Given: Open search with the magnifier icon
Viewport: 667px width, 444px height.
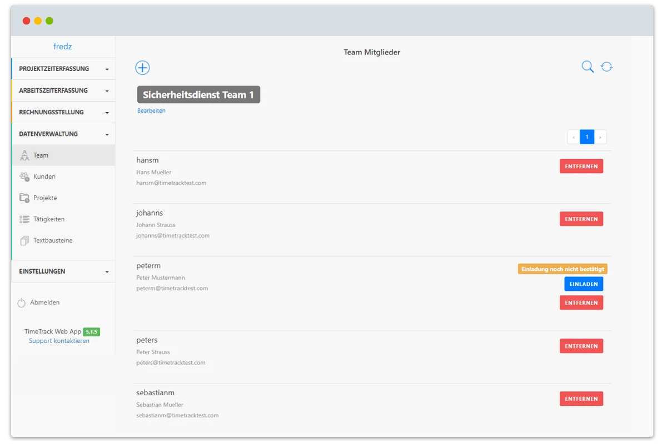Looking at the screenshot, I should point(588,67).
